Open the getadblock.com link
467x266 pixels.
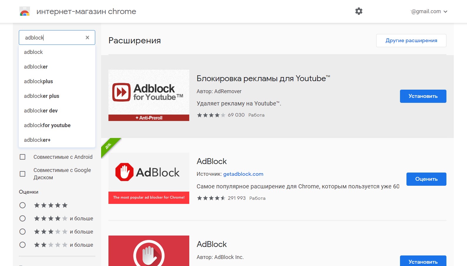tap(243, 174)
